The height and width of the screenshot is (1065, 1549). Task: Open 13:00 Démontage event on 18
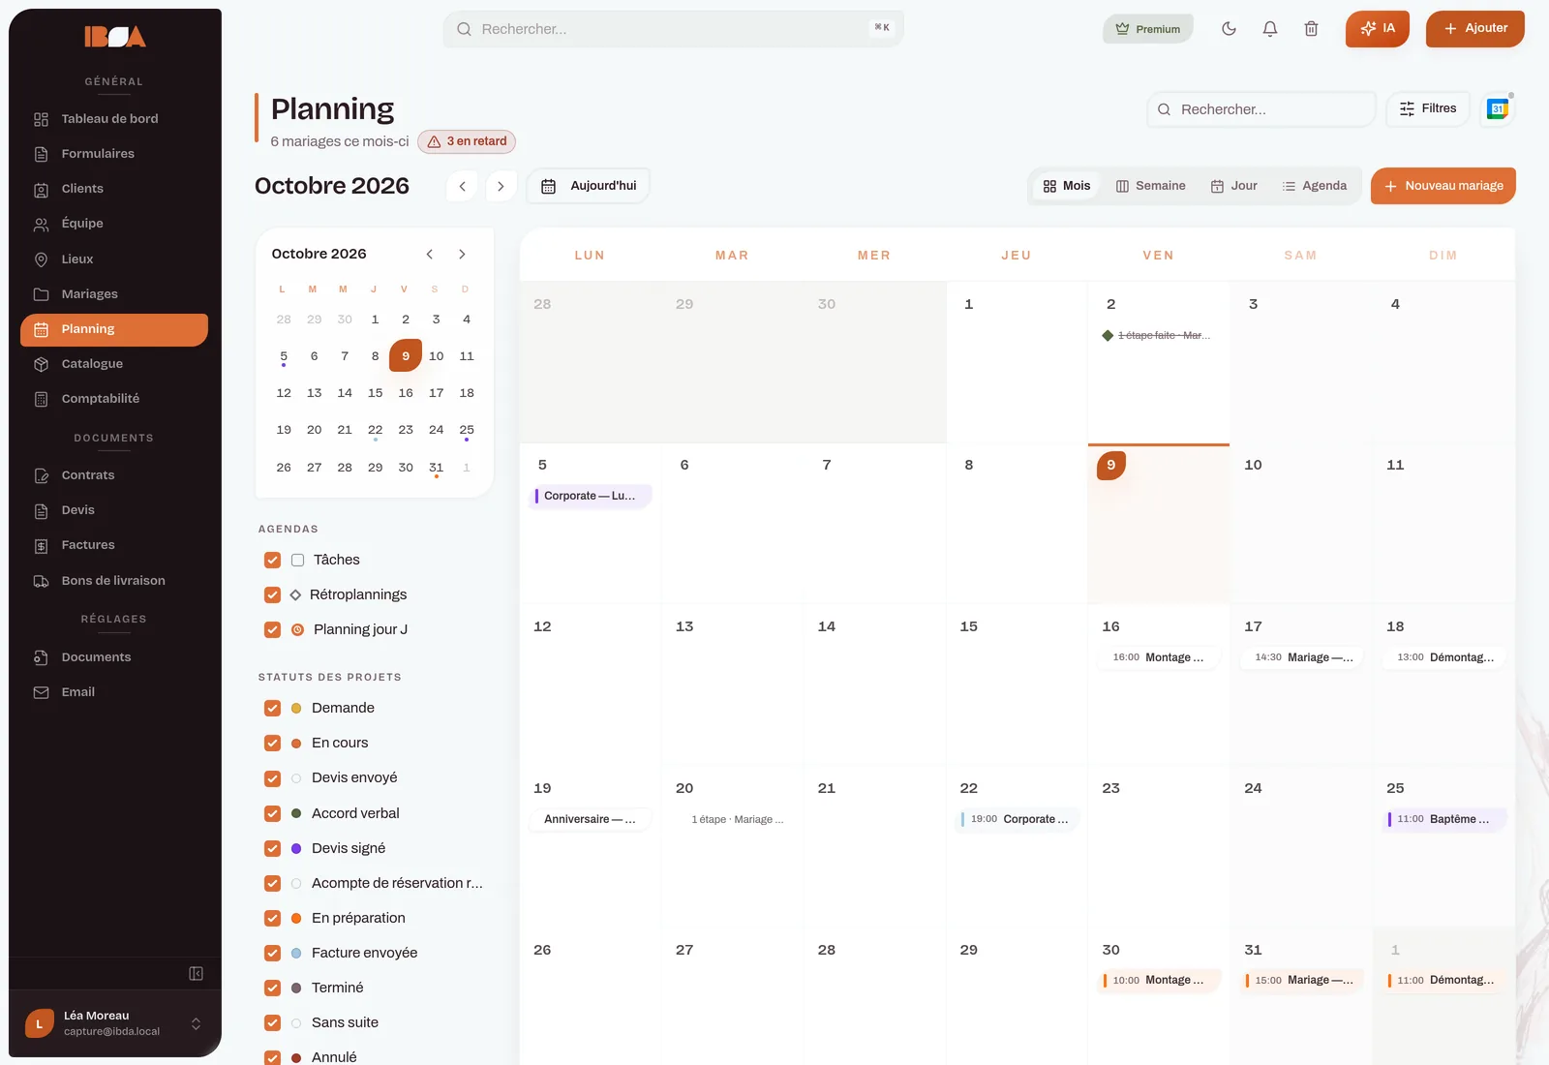coord(1443,657)
